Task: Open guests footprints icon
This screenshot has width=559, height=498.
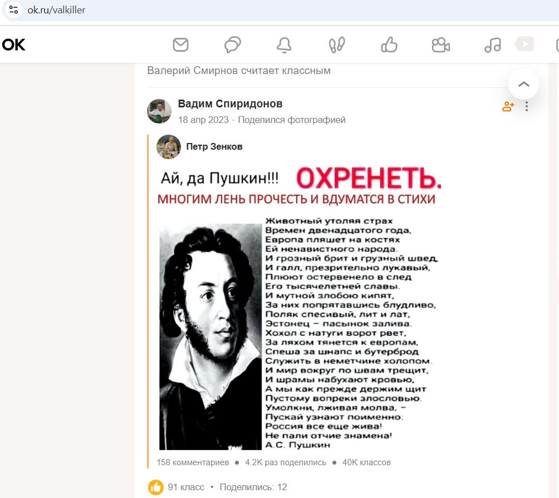Action: point(336,45)
